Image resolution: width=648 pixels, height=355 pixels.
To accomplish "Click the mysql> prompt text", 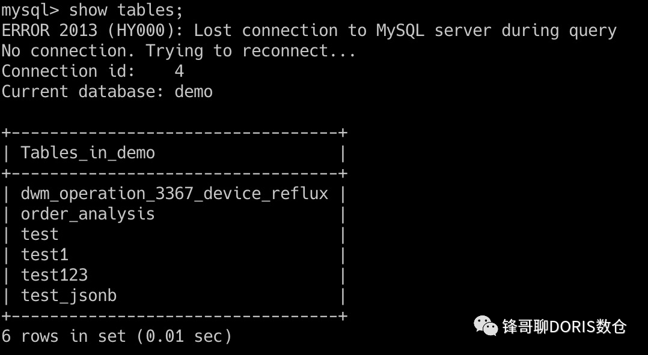I will tap(30, 10).
